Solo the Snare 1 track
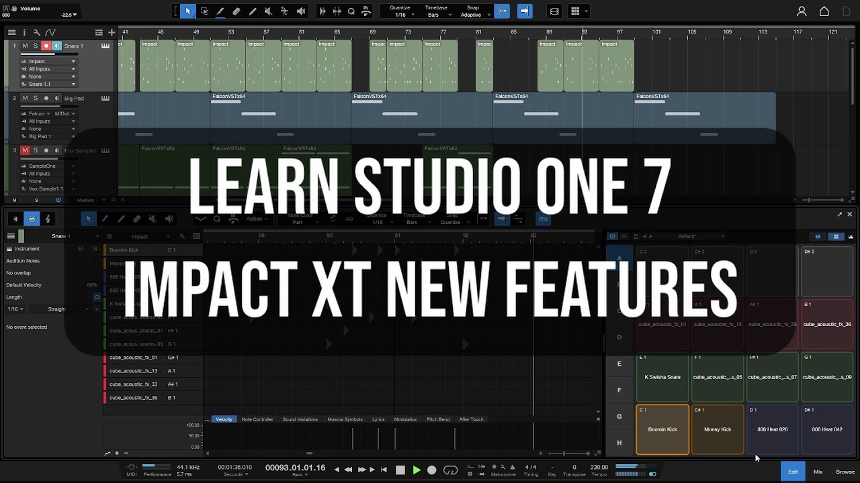860x483 pixels. [36, 46]
